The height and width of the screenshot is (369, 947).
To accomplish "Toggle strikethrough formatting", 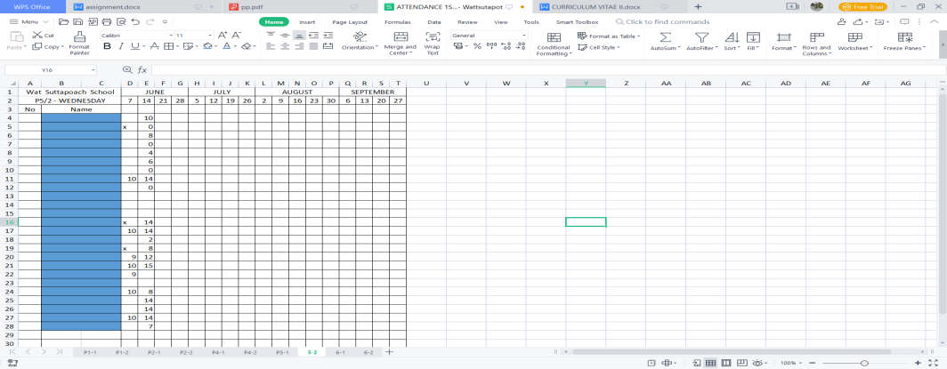I will pyautogui.click(x=154, y=46).
